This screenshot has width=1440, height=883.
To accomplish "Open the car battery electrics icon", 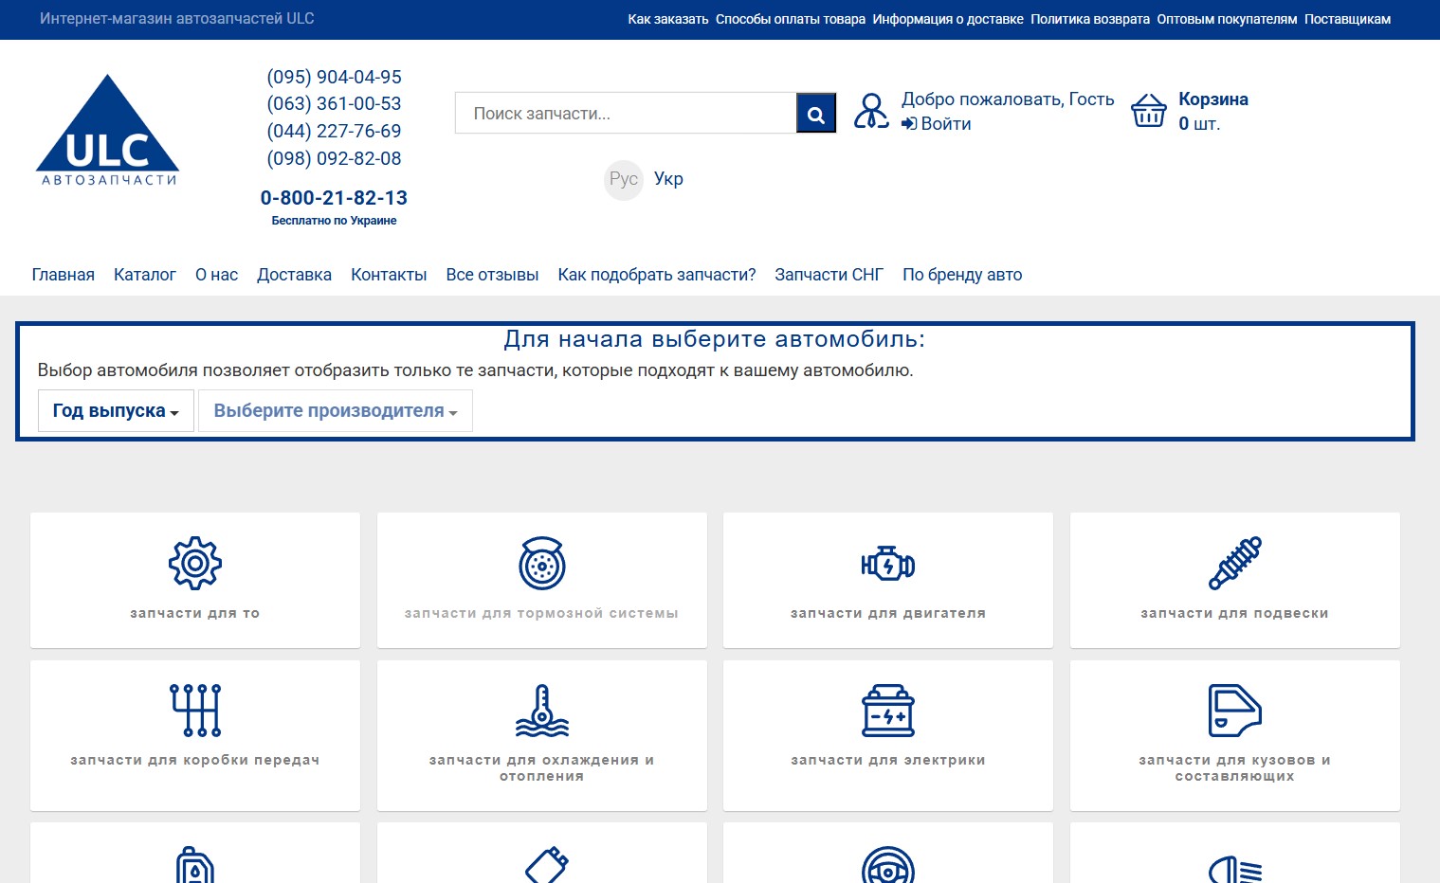I will pyautogui.click(x=887, y=711).
